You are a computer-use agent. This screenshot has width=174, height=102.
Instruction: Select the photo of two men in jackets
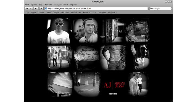(138, 84)
